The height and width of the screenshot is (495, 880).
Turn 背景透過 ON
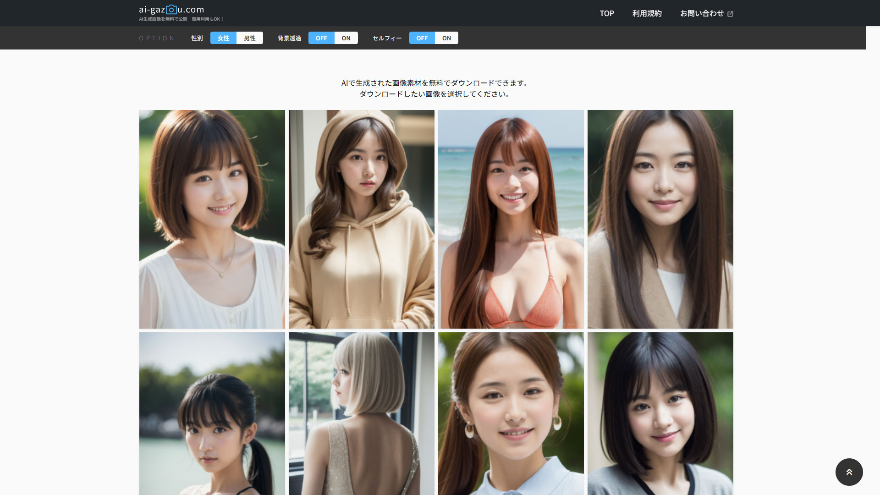click(x=346, y=38)
